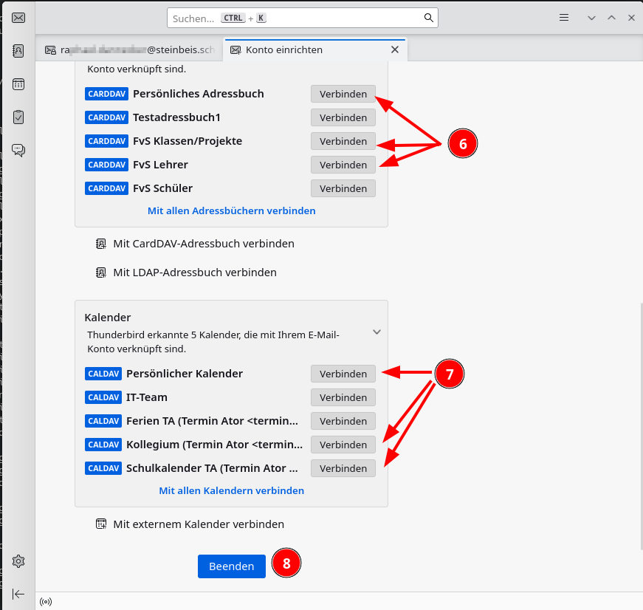This screenshot has height=610, width=643.
Task: Connect the IT-Team calendar
Action: click(343, 397)
